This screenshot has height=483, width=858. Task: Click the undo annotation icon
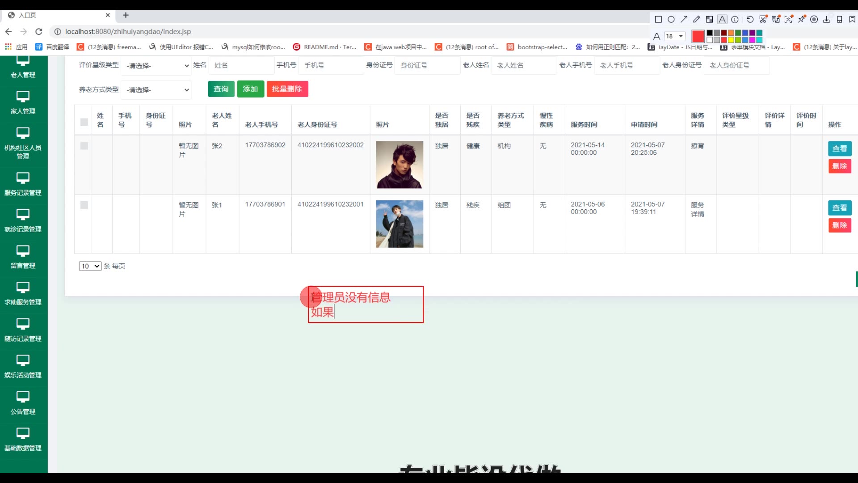point(750,19)
